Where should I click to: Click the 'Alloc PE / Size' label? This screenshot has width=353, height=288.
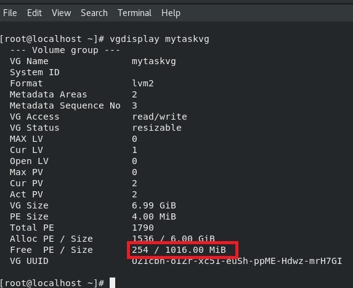(51, 239)
